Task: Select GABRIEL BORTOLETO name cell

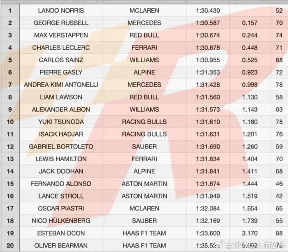Action: (61, 146)
